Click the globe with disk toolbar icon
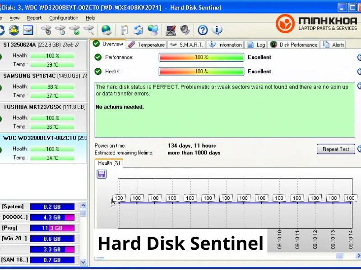The image size is (361, 270). tap(106, 30)
